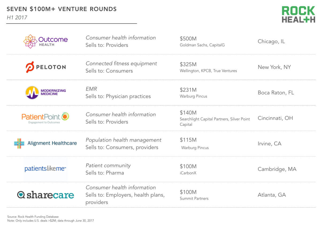Click the PatientPoint logo
This screenshot has width=321, height=228.
pyautogui.click(x=45, y=118)
